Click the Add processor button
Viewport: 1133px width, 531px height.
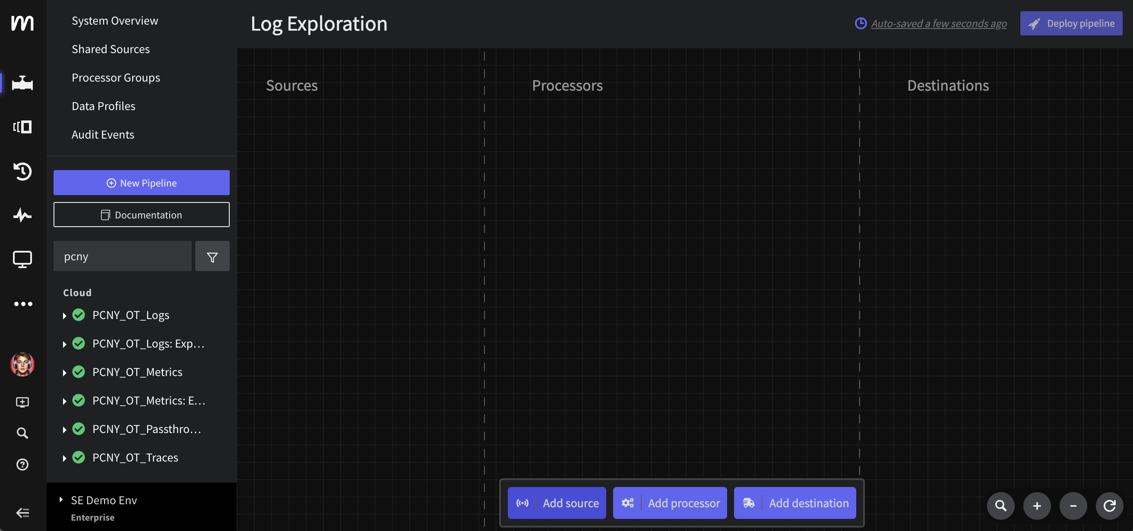(669, 503)
